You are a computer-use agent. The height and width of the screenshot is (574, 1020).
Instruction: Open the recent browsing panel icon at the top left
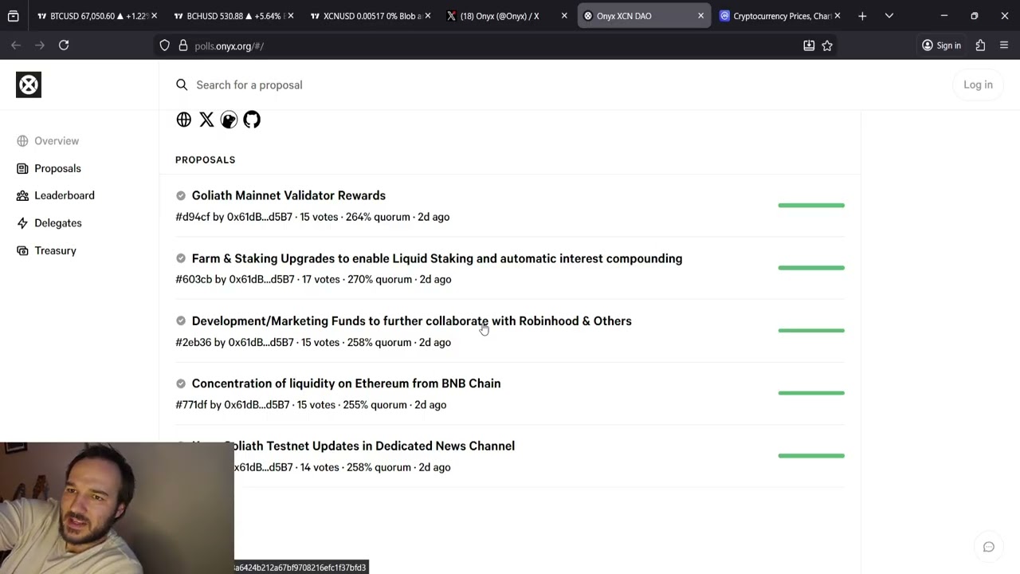(14, 16)
